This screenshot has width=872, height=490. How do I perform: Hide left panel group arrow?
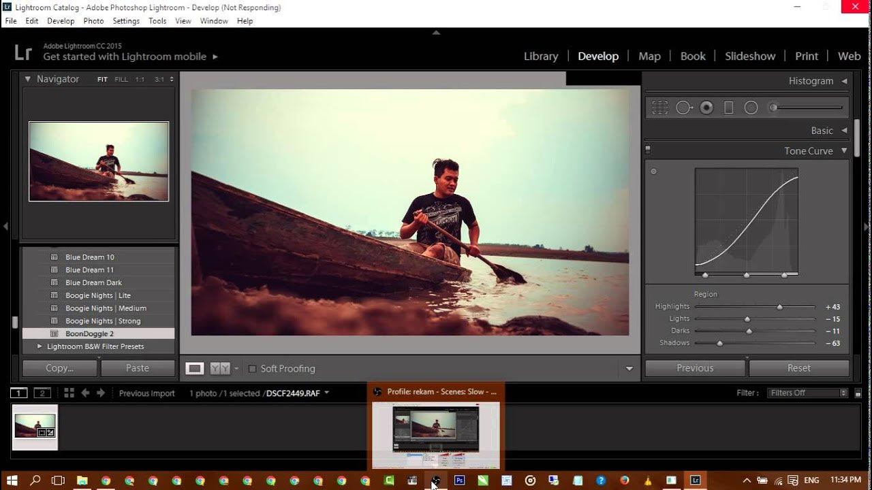[x=5, y=226]
